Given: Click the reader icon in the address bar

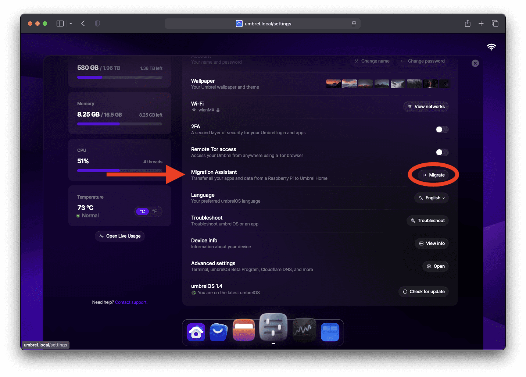Looking at the screenshot, I should pos(354,24).
